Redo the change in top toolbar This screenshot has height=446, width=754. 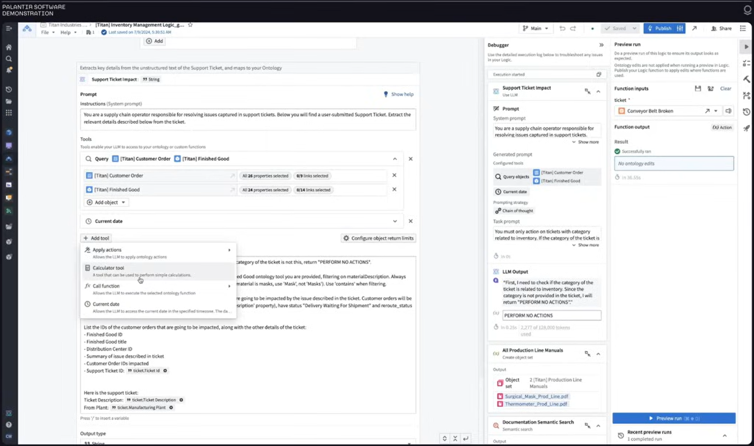click(573, 28)
